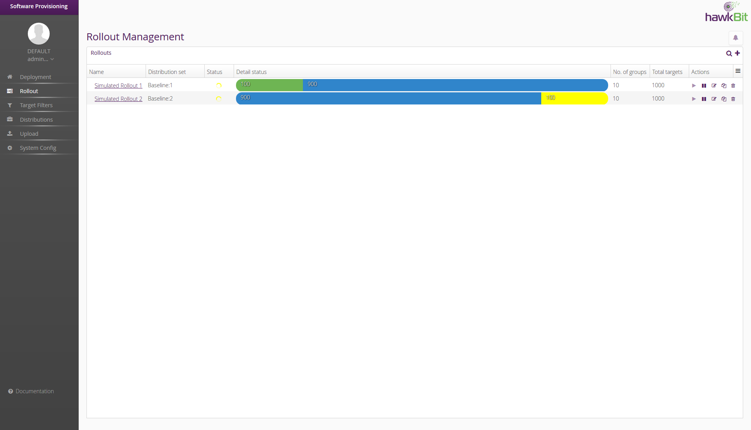751x430 pixels.
Task: Click the search rollouts magnifier icon
Action: (x=729, y=54)
